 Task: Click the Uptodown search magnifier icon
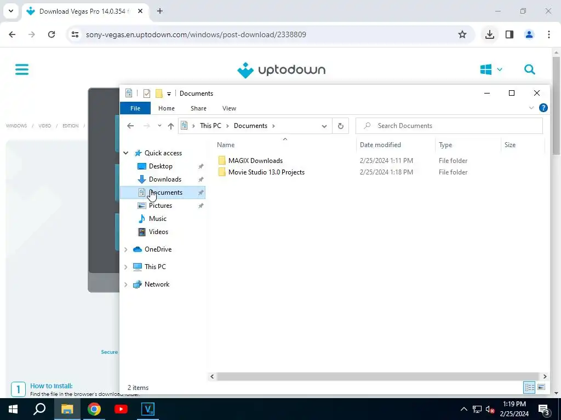530,69
